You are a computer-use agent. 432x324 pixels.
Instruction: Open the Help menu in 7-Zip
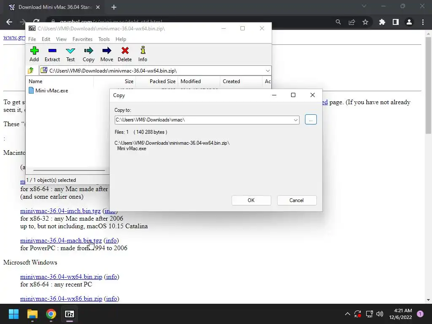click(x=121, y=39)
